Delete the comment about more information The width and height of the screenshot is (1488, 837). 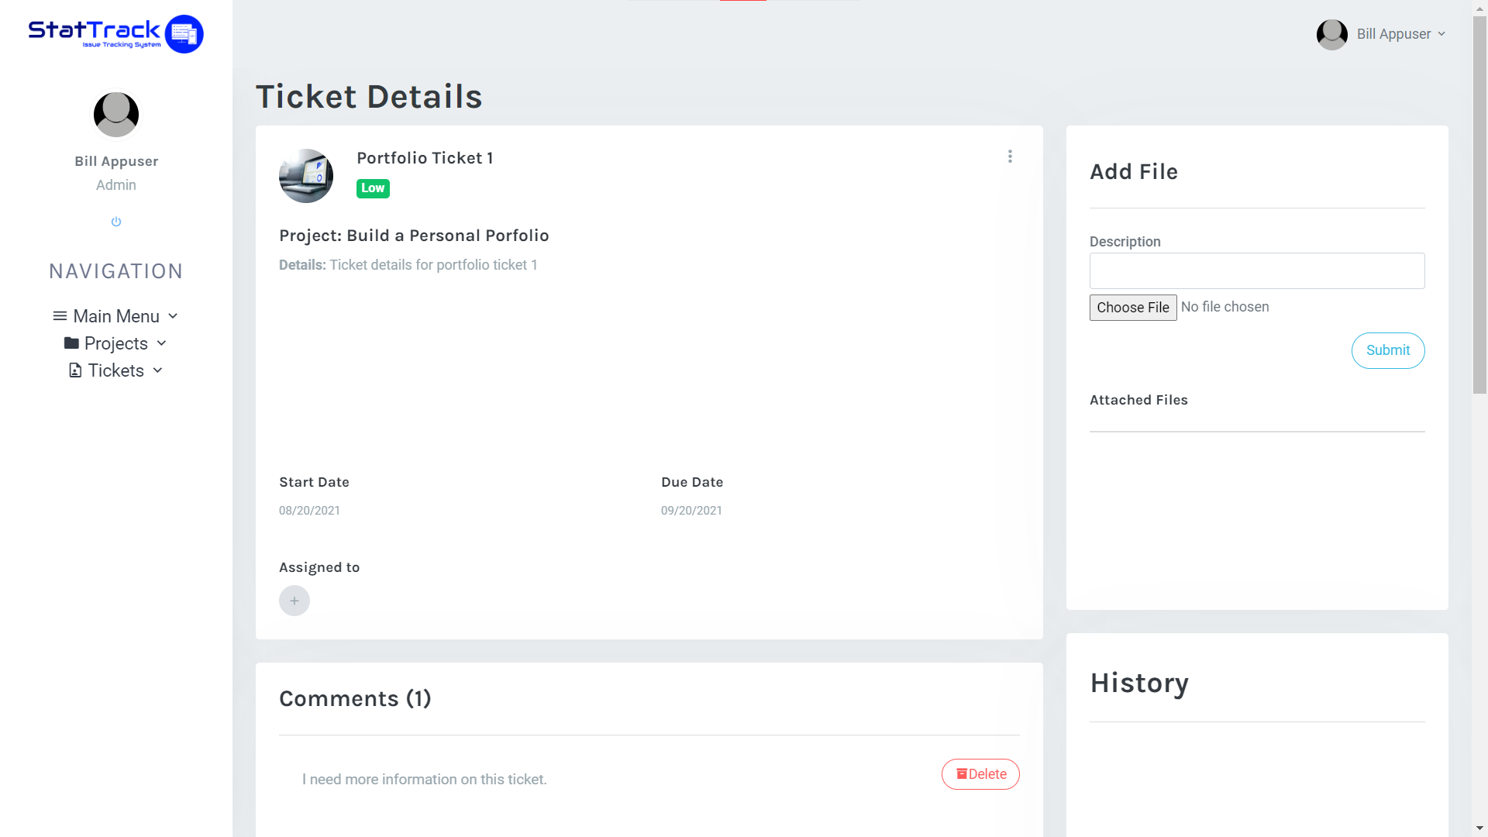point(980,774)
